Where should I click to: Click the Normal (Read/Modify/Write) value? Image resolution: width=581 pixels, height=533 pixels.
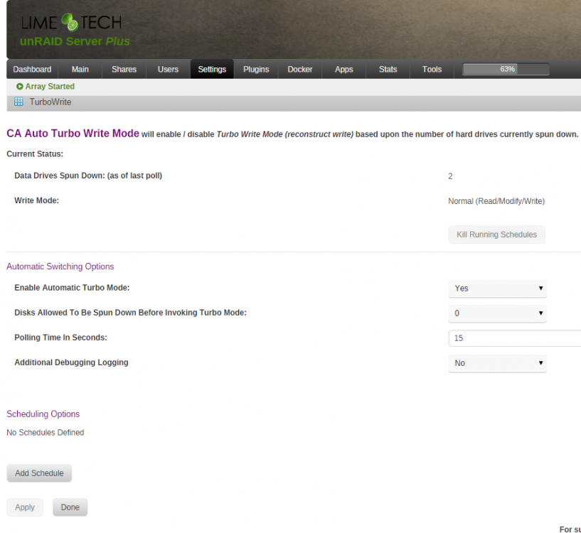click(x=496, y=201)
